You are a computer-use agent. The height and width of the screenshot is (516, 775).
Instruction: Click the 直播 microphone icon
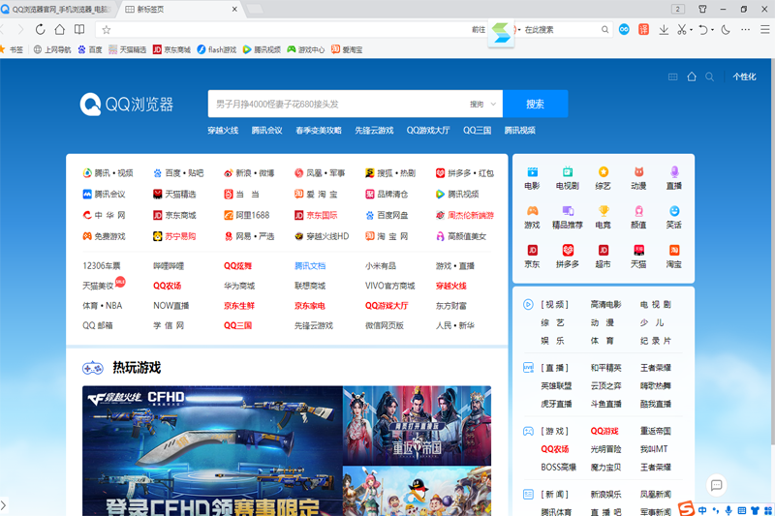[x=674, y=171]
